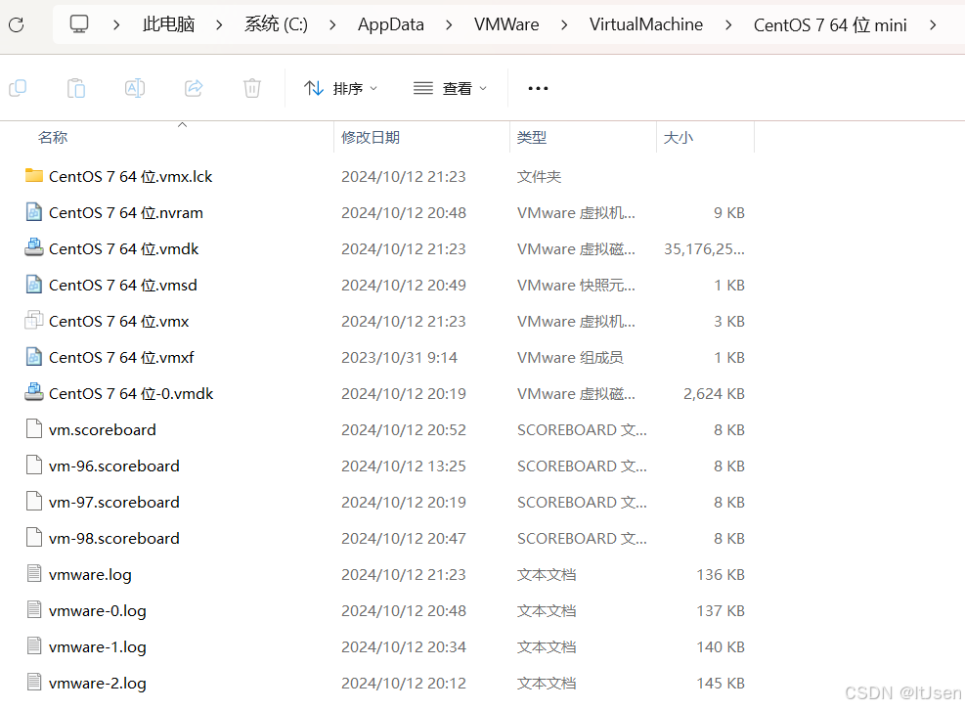Expand chevron after the computer icon in breadcrumb

[x=116, y=24]
